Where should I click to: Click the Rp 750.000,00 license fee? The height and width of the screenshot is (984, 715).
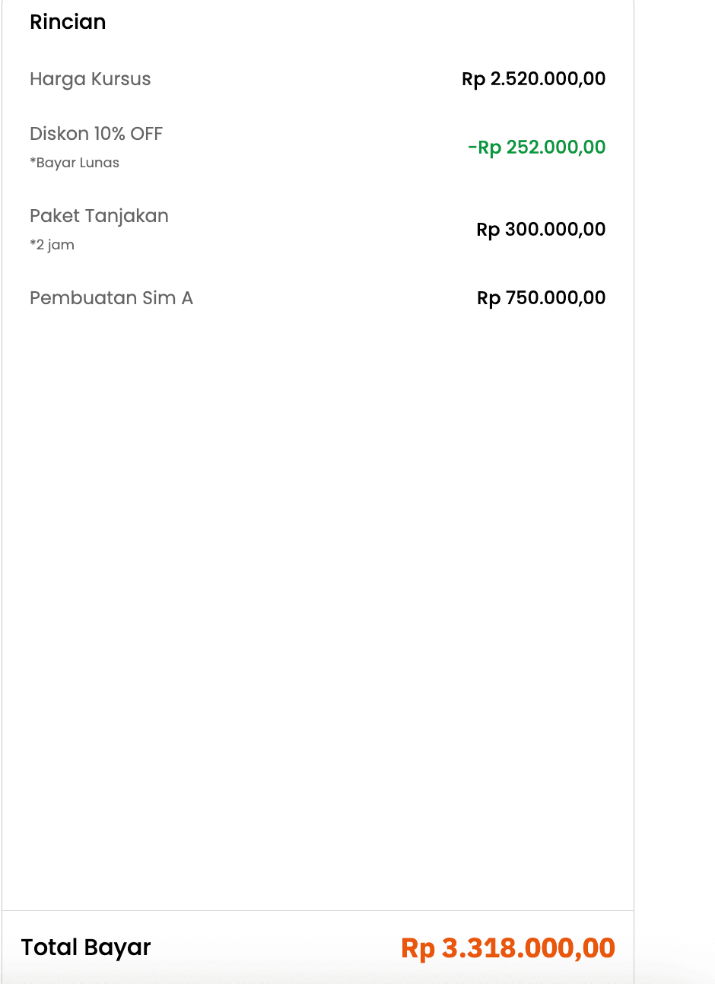[x=541, y=298]
